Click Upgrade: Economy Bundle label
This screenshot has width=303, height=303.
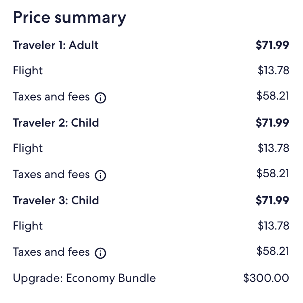tap(84, 279)
